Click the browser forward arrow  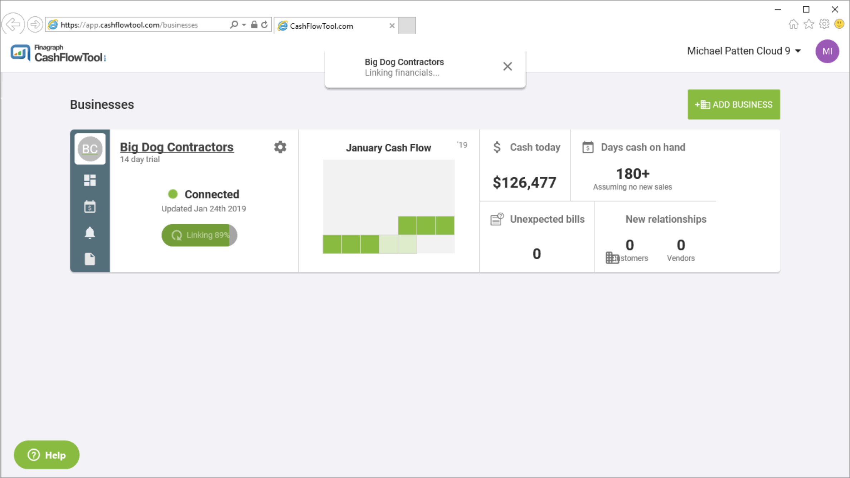coord(35,24)
